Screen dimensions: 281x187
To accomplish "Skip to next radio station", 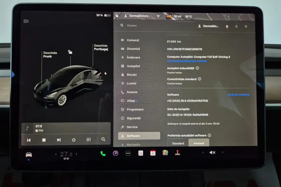I will click(x=59, y=140).
